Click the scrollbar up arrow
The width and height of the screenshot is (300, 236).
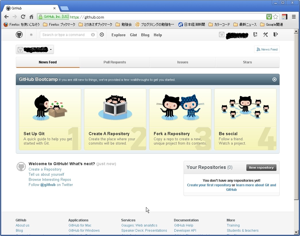coord(296,31)
